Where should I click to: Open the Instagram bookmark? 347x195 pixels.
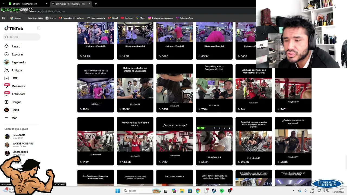tap(160, 18)
